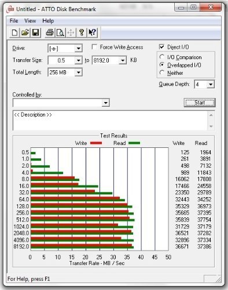Save results with the floppy disk icon
The height and width of the screenshot is (290, 228).
pos(35,32)
